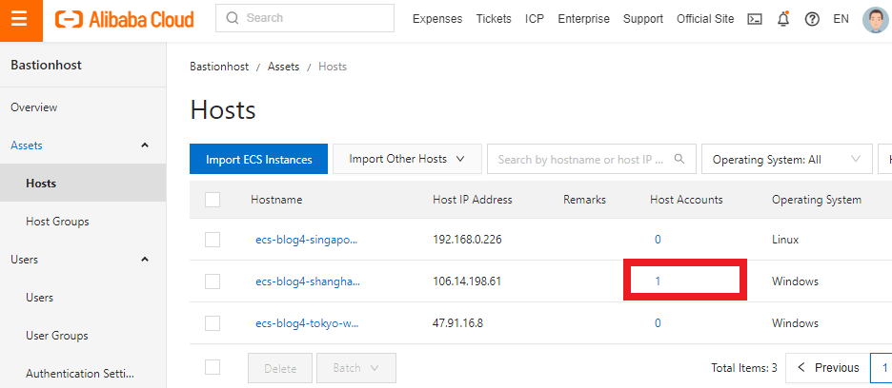This screenshot has width=892, height=388.
Task: Check the ecs-blog4-tokyo-w... row checkbox
Action: (x=213, y=323)
